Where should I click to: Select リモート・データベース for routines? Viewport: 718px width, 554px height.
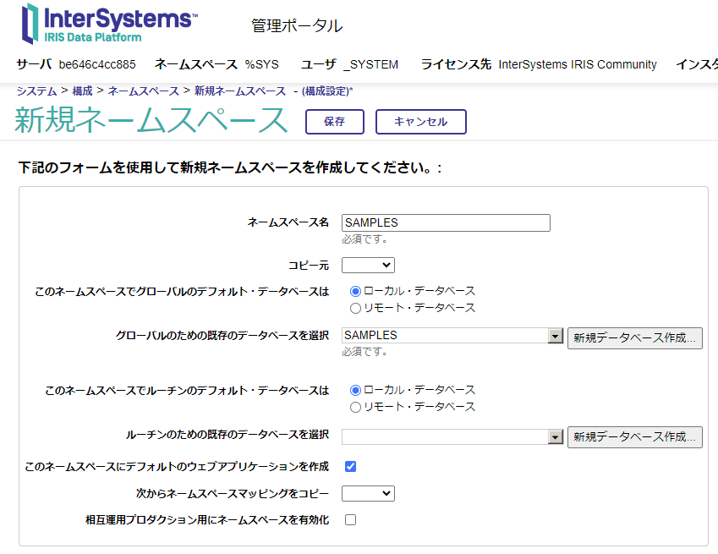click(x=356, y=407)
